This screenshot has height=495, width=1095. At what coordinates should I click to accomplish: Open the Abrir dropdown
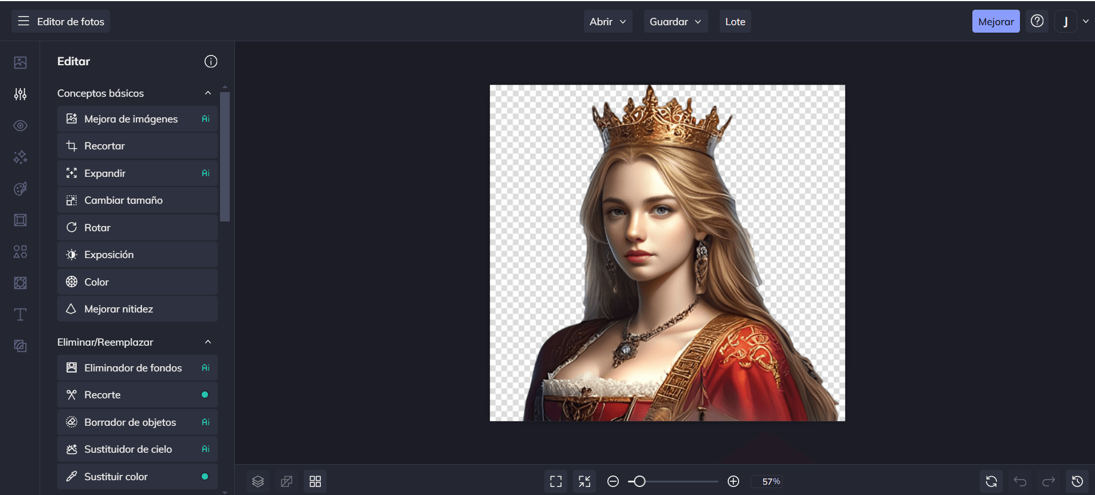click(608, 21)
